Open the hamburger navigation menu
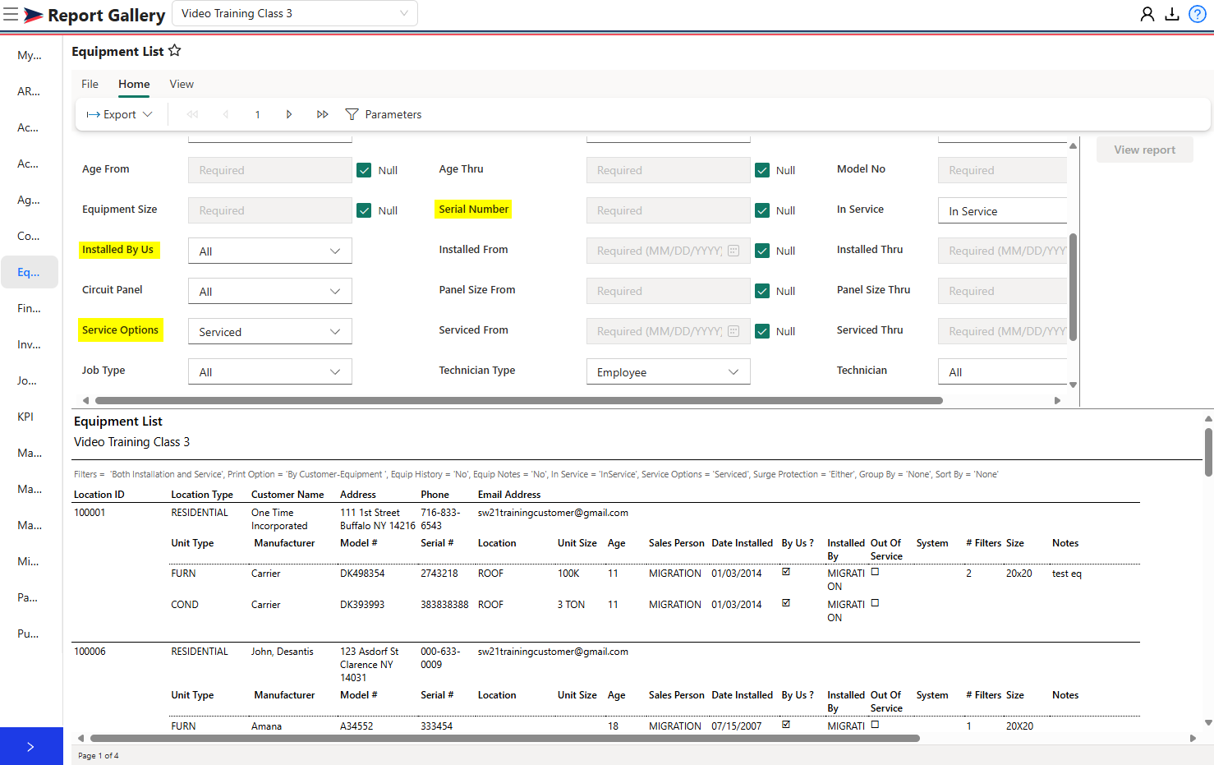 pos(11,14)
